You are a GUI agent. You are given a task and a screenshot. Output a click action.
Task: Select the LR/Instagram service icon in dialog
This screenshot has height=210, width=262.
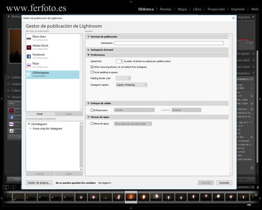(x=29, y=75)
